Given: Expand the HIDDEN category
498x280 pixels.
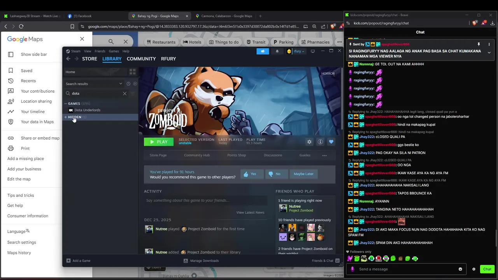Looking at the screenshot, I should (66, 117).
